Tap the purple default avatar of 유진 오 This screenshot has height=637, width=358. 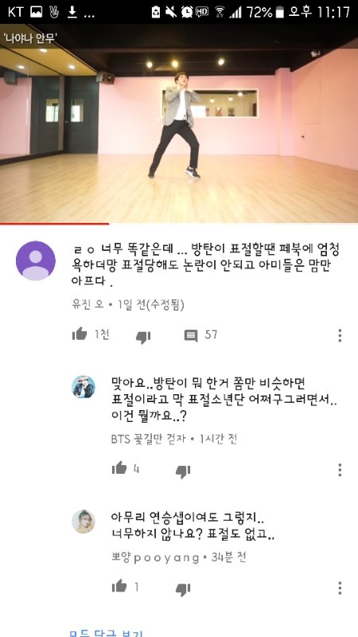[x=36, y=260]
